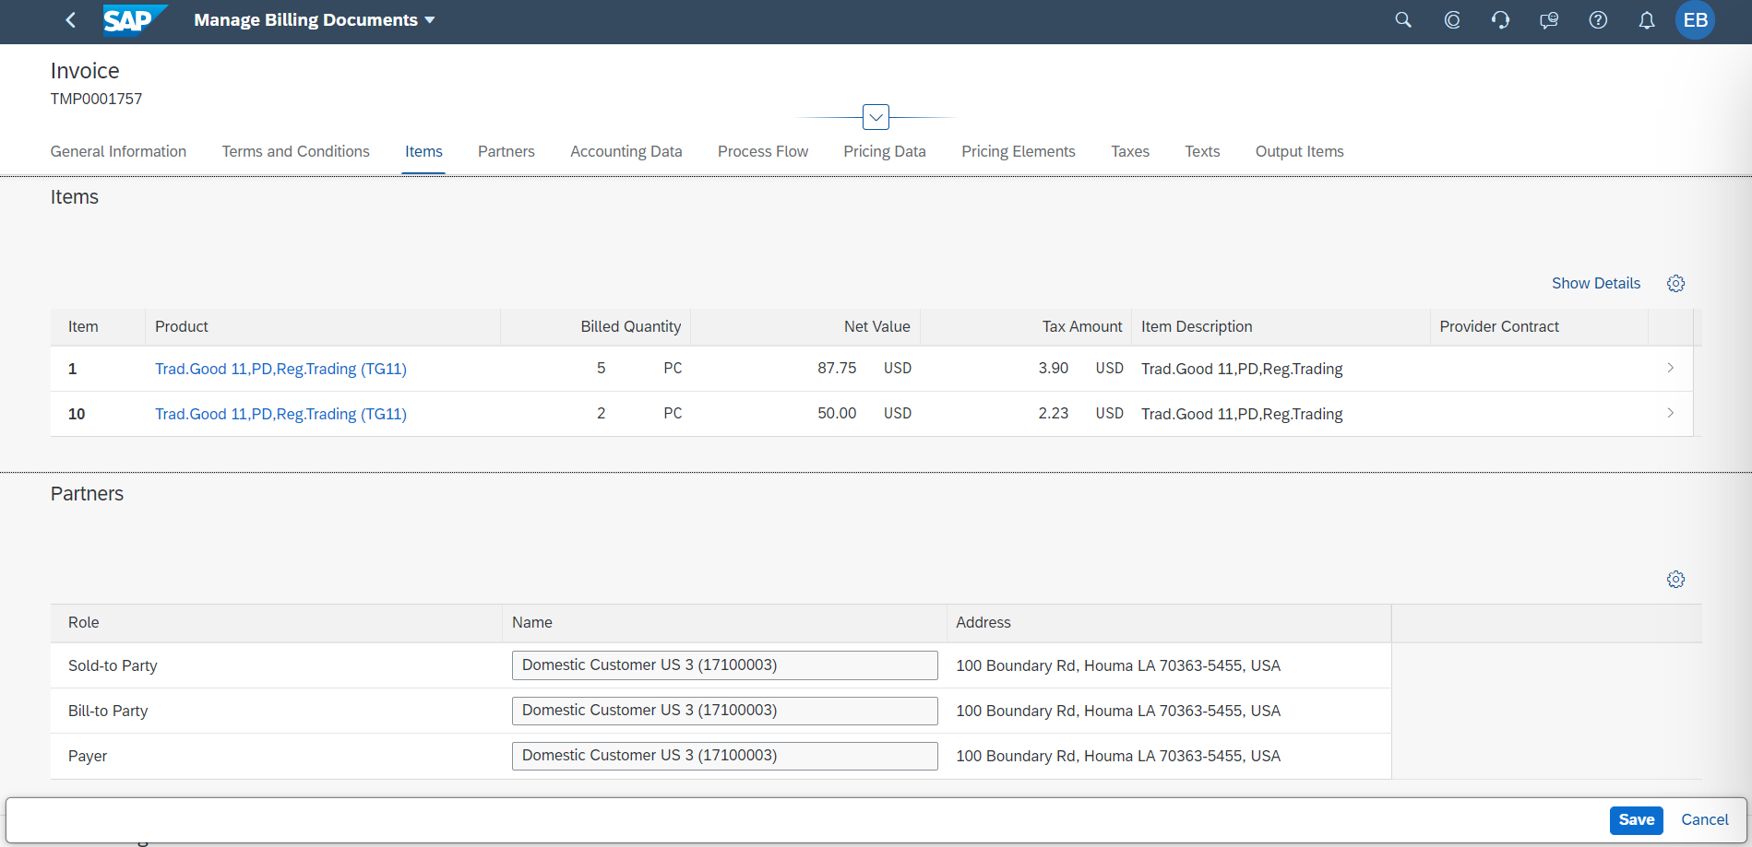Open the EB user profile avatar
The width and height of the screenshot is (1752, 847).
(1695, 20)
